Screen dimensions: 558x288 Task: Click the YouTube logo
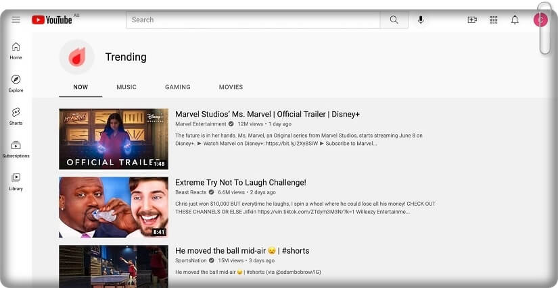[52, 20]
